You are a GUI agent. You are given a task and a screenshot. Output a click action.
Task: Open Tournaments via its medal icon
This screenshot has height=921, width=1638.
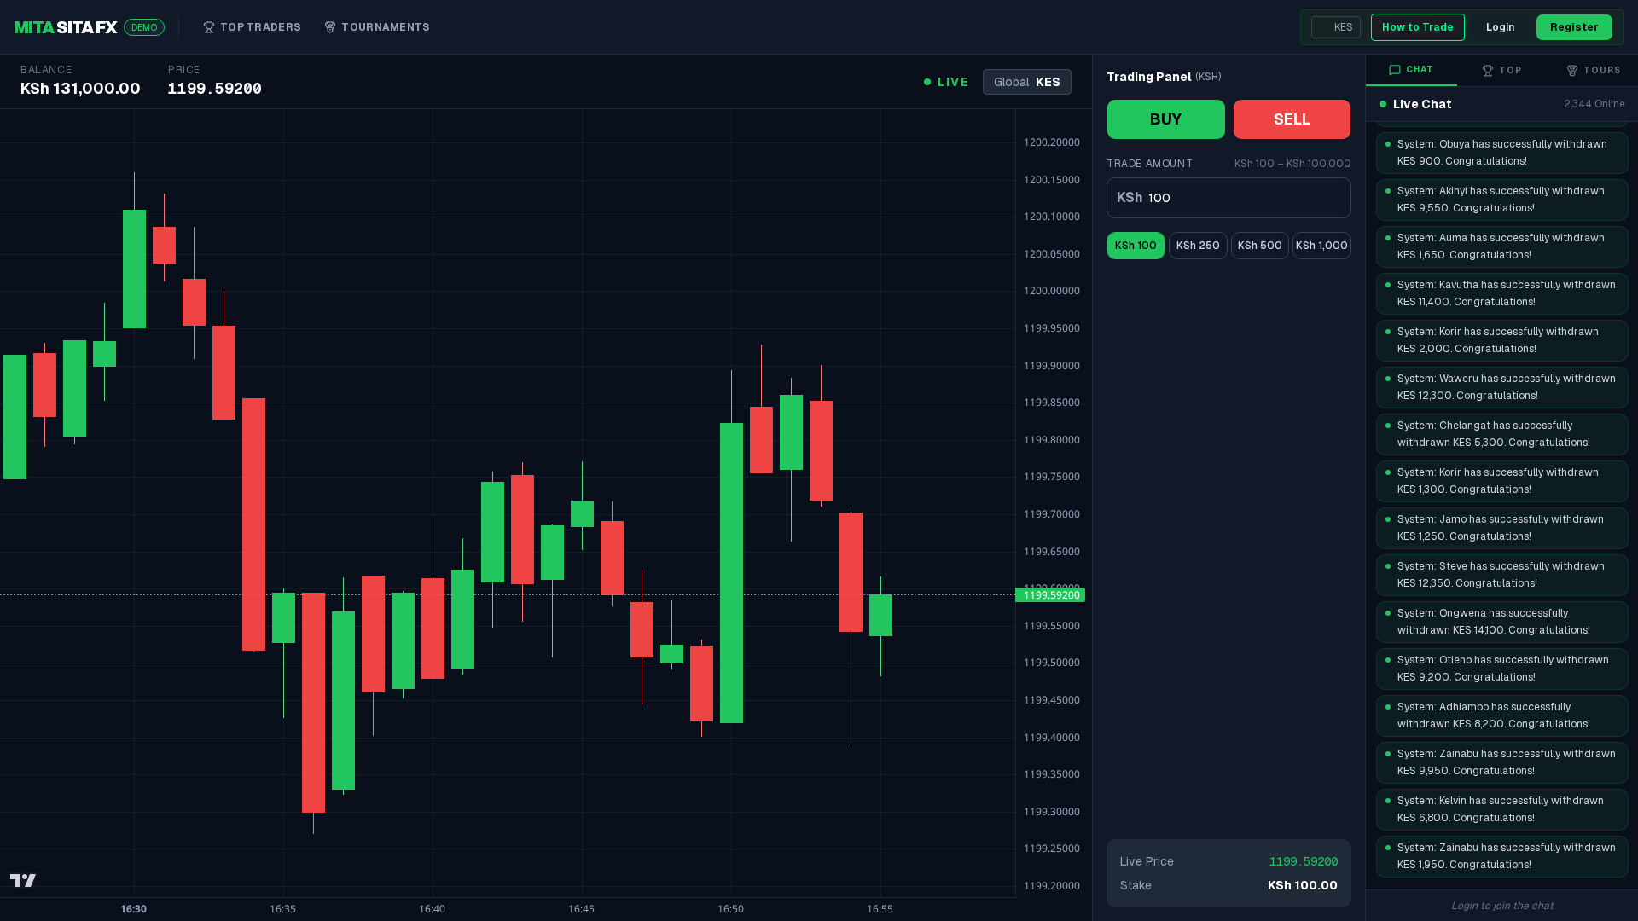coord(330,27)
